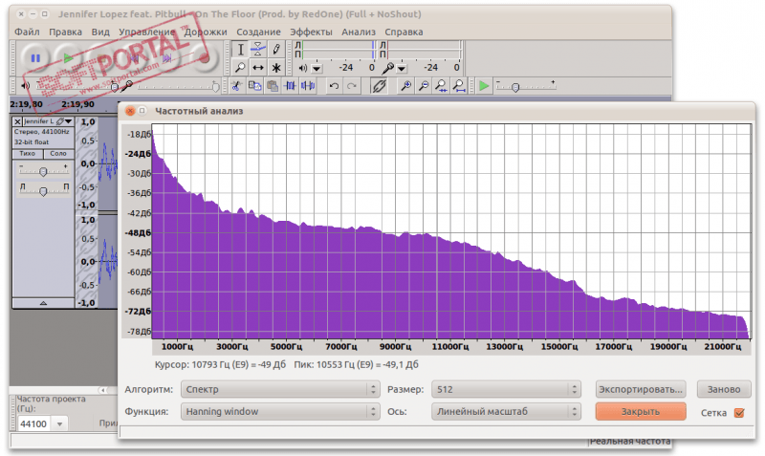765x456 pixels.
Task: Open the Размер dropdown showing 512
Action: click(506, 389)
